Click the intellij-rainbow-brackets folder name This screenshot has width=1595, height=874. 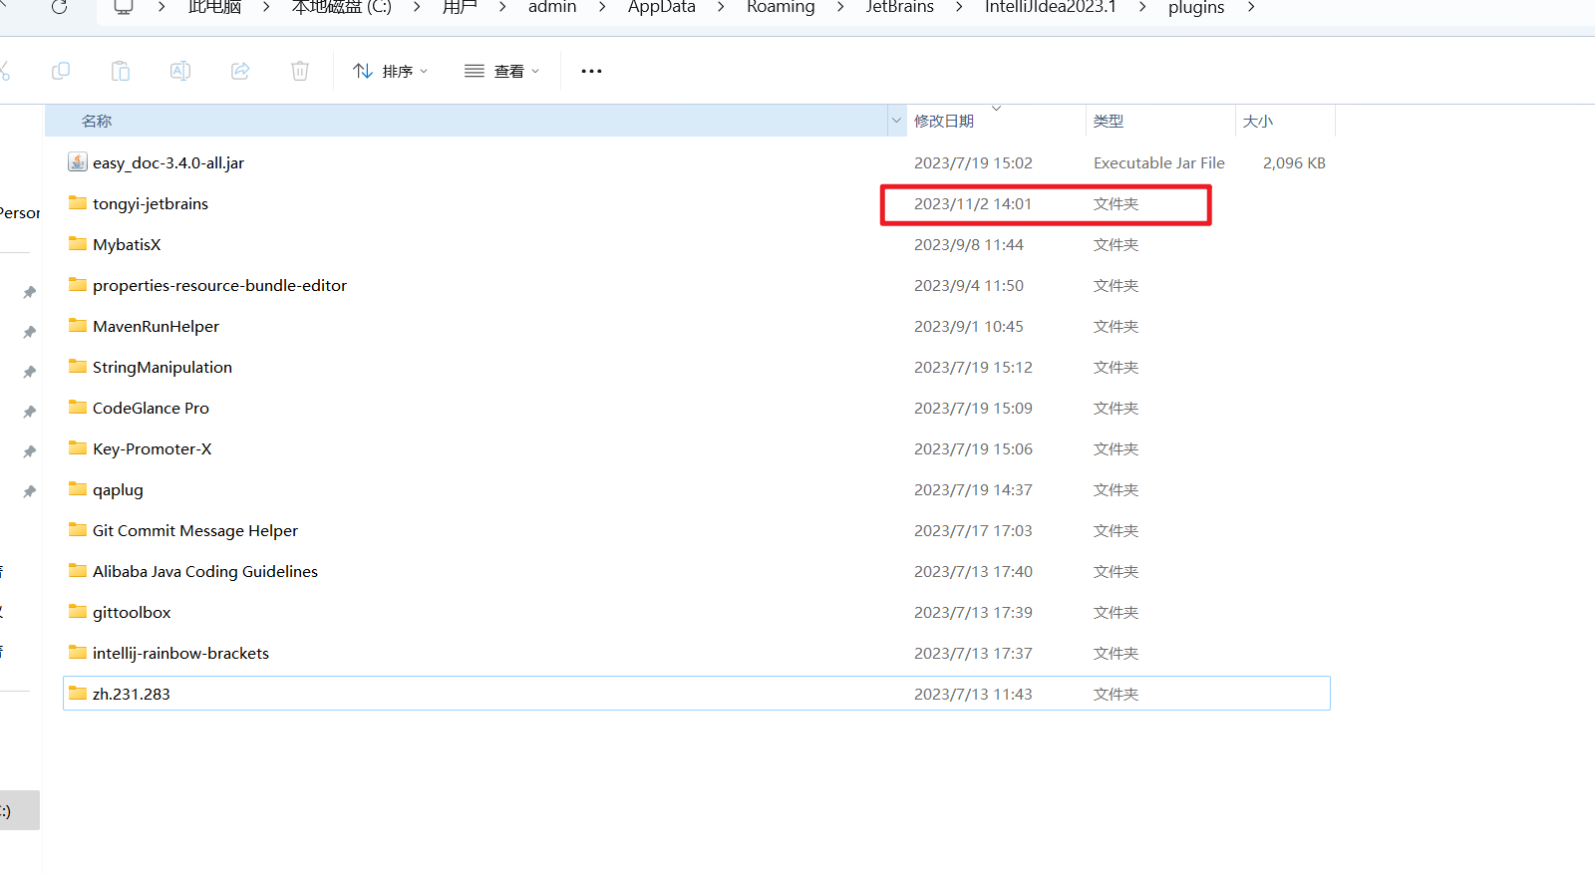pos(180,653)
